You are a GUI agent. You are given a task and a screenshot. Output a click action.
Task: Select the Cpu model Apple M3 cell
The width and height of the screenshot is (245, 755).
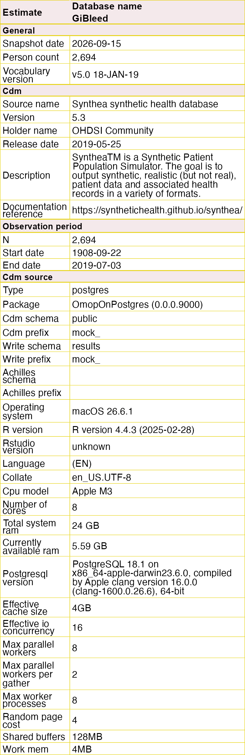tap(157, 491)
